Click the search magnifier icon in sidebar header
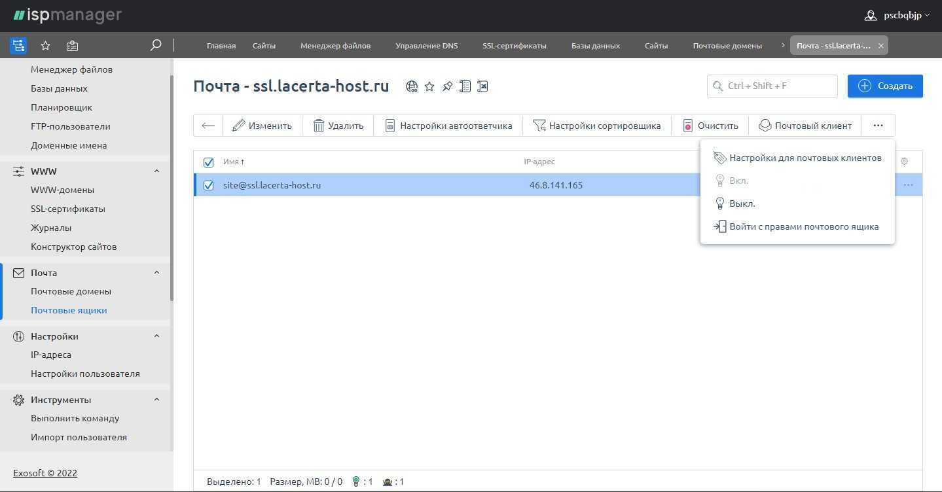This screenshot has height=492, width=942. (156, 45)
